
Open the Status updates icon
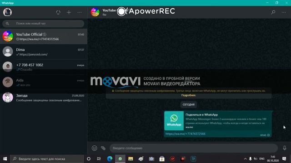58,12
